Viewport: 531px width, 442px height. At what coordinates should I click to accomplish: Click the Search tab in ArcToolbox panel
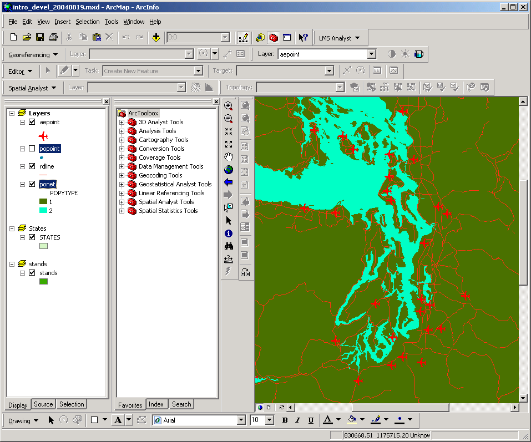[x=181, y=404]
